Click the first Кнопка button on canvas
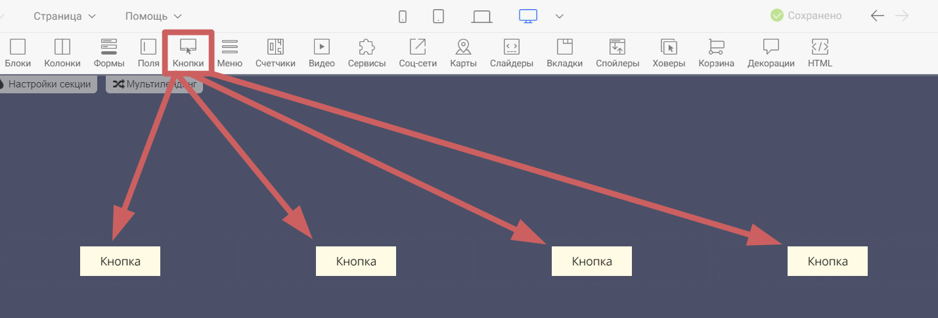This screenshot has width=938, height=318. (x=120, y=261)
